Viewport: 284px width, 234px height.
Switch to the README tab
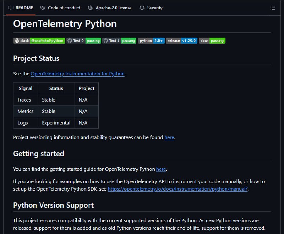21,8
